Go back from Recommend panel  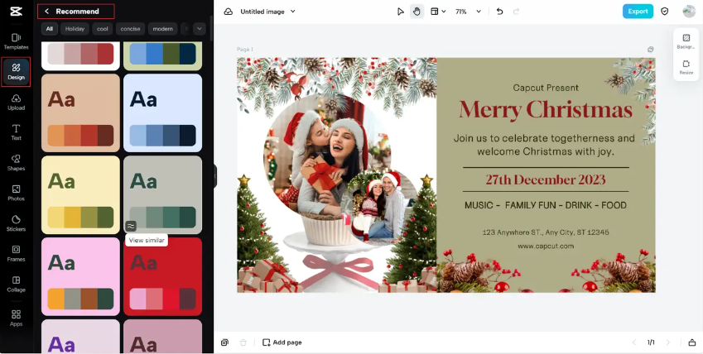[x=47, y=12]
